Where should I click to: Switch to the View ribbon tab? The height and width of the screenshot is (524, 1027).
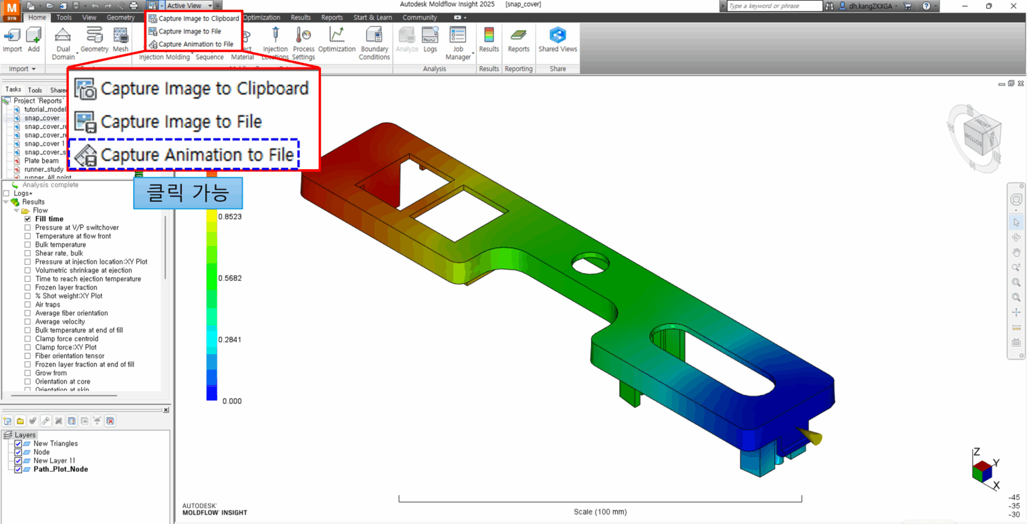(x=89, y=17)
